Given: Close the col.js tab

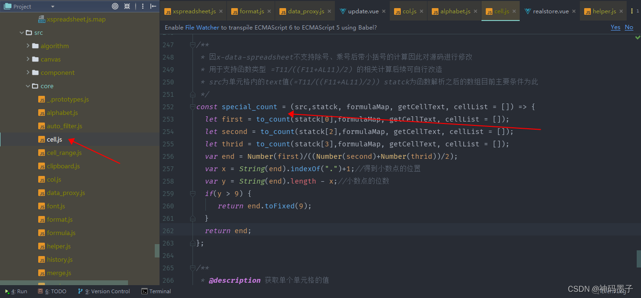Looking at the screenshot, I should tap(421, 11).
